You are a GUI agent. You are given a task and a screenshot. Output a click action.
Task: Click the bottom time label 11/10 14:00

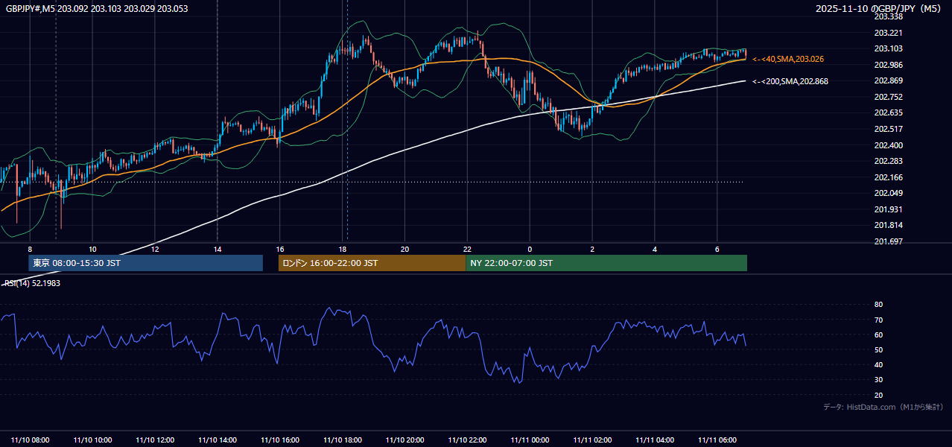tap(218, 440)
